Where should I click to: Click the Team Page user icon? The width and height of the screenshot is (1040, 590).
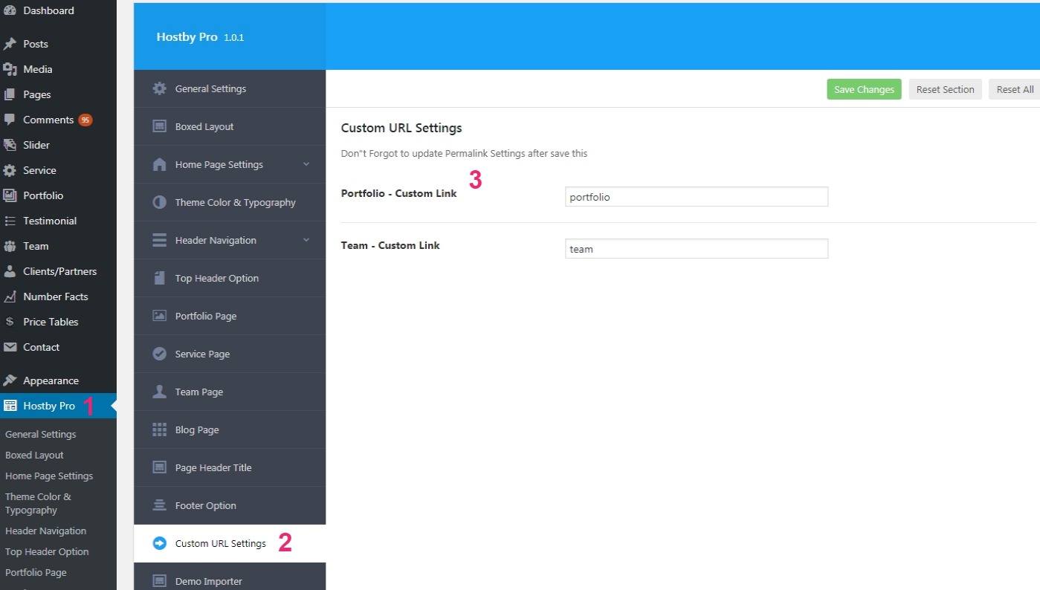[x=159, y=392]
